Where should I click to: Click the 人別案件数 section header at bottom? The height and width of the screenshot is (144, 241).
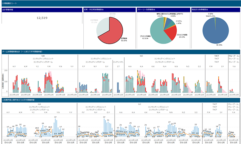coord(21,100)
